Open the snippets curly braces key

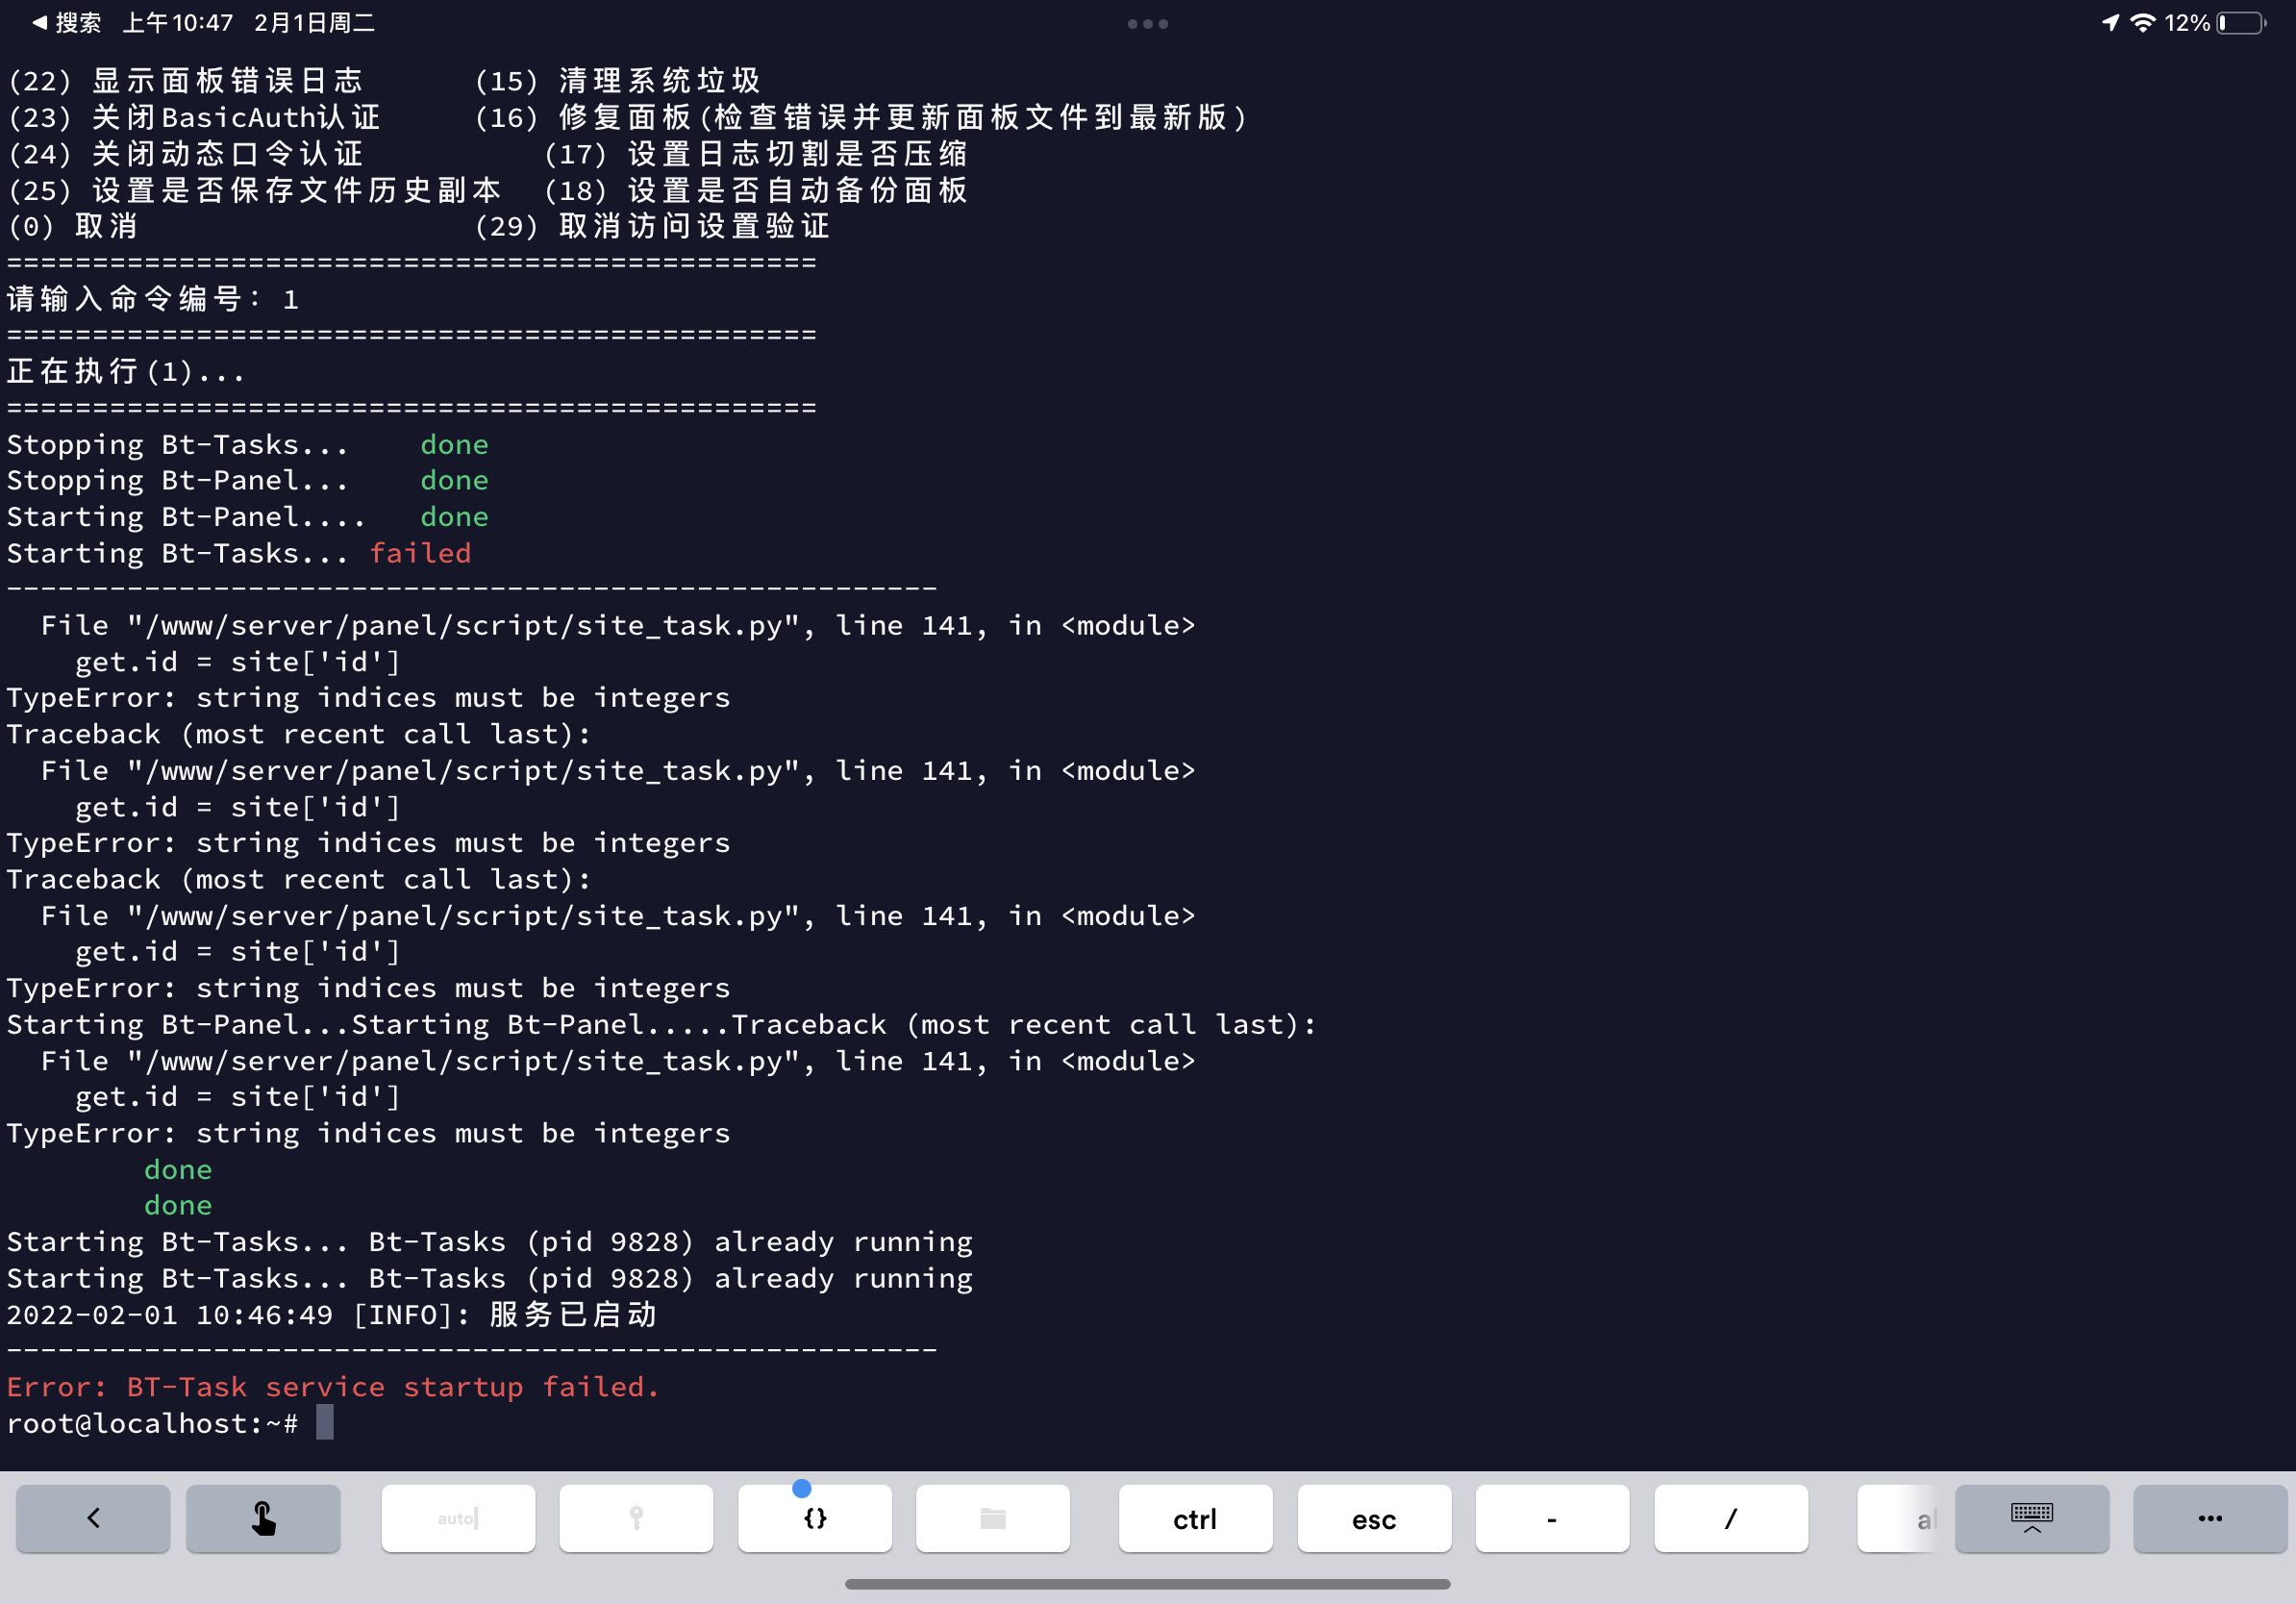point(815,1518)
